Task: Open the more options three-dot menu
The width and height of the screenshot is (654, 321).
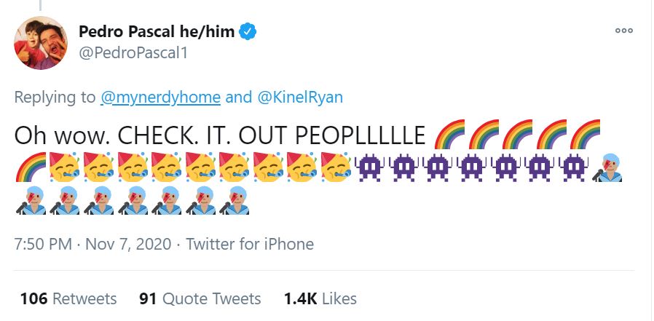Action: pyautogui.click(x=625, y=31)
